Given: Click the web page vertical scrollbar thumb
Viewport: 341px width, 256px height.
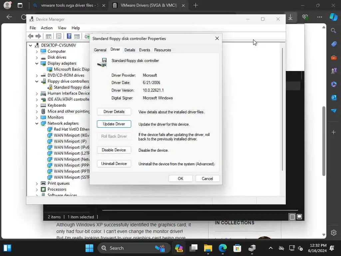Looking at the screenshot, I should pos(324,141).
